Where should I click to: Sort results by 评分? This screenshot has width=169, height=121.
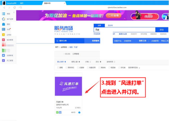[x=98, y=62]
